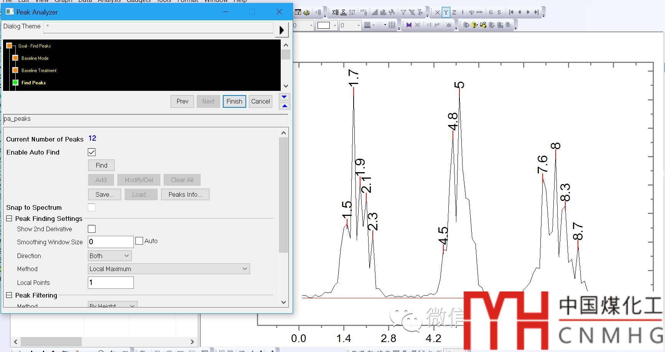Click the Set as Z column icon

(454, 12)
